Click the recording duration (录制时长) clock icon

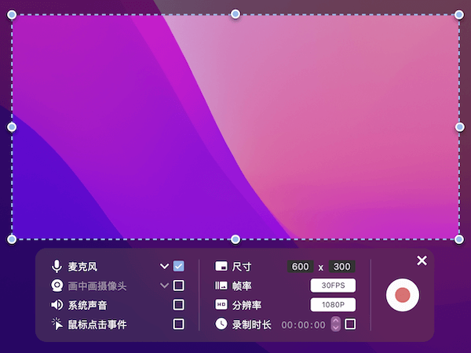221,323
